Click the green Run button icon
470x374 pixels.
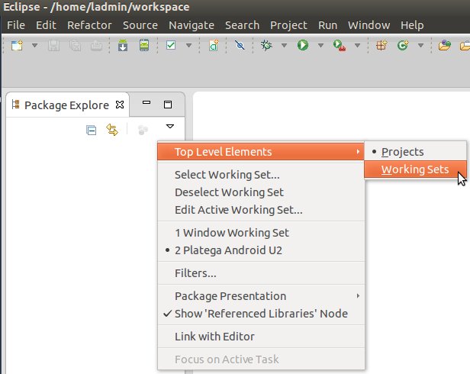[303, 45]
